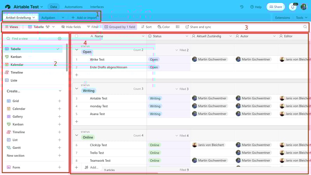Switch to the Automations tab

[x=73, y=7]
